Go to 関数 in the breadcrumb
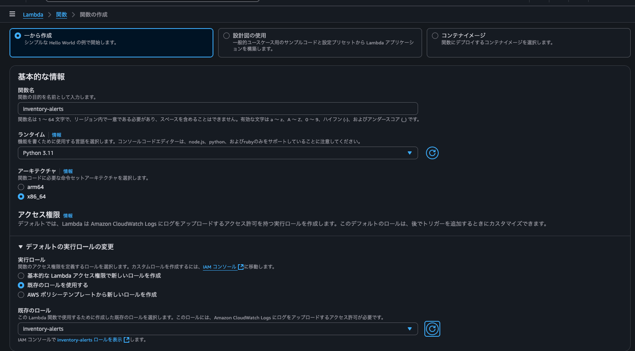 tap(61, 15)
